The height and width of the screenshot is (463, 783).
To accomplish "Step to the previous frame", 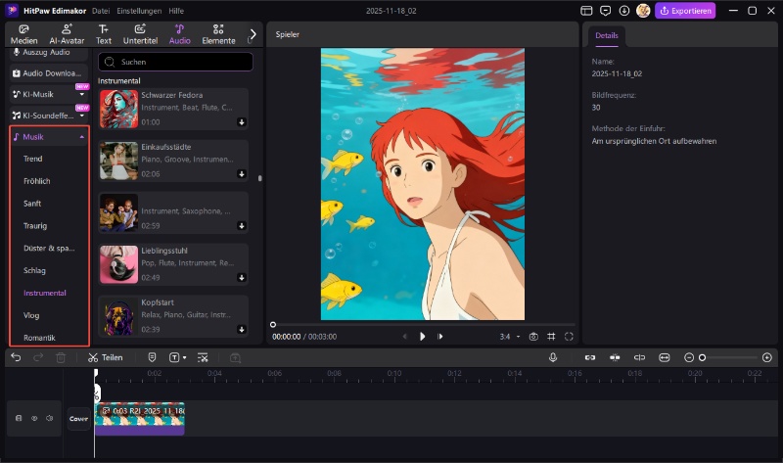I will click(405, 337).
